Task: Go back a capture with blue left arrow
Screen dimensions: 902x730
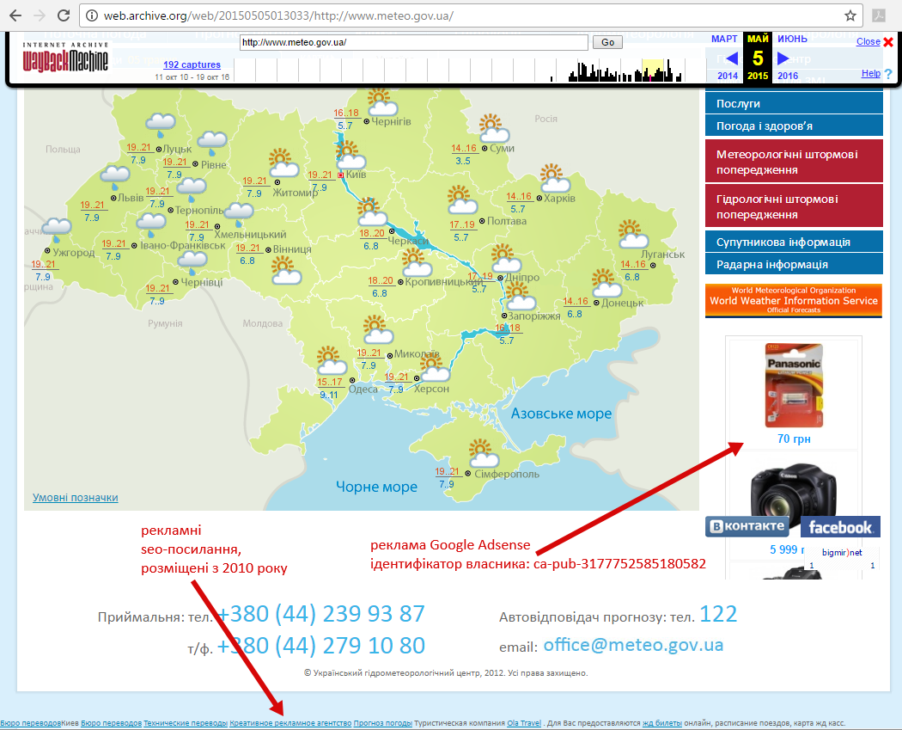Action: tap(731, 58)
